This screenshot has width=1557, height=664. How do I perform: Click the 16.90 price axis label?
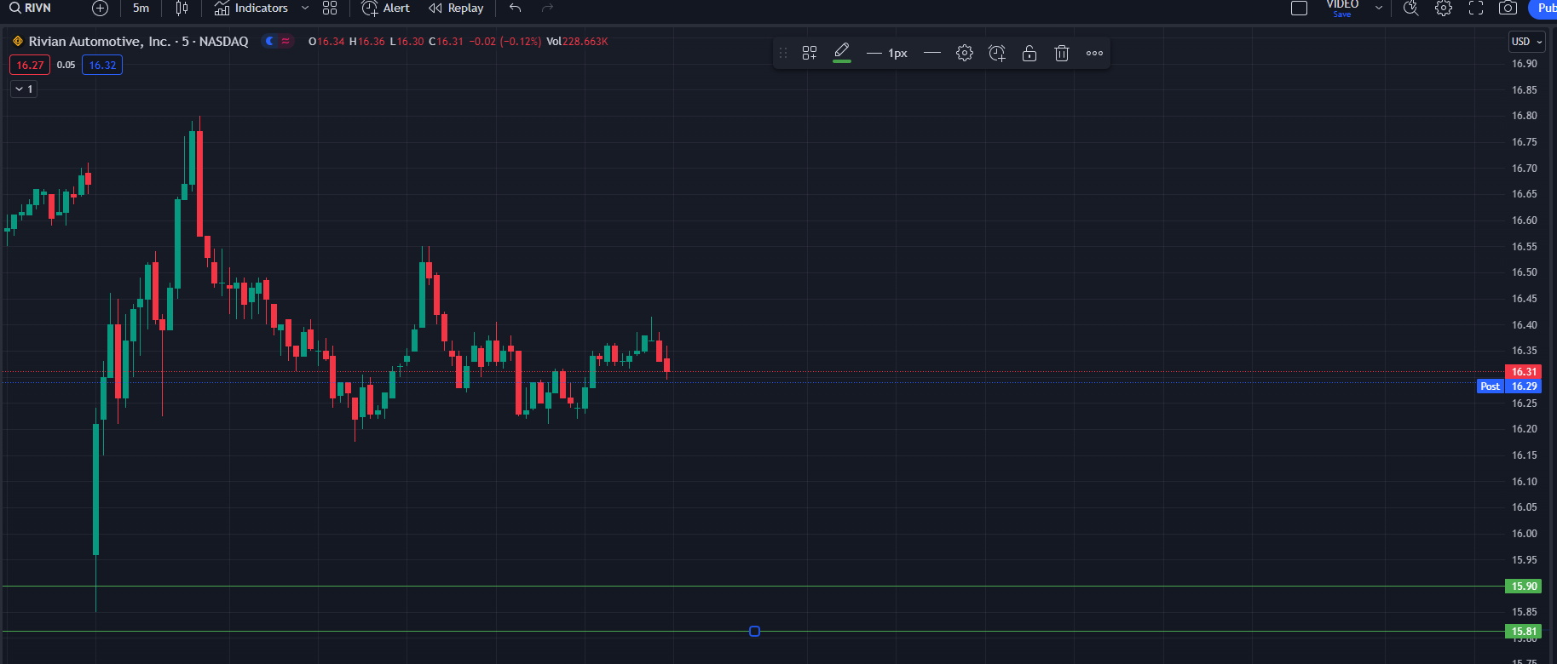[x=1524, y=64]
